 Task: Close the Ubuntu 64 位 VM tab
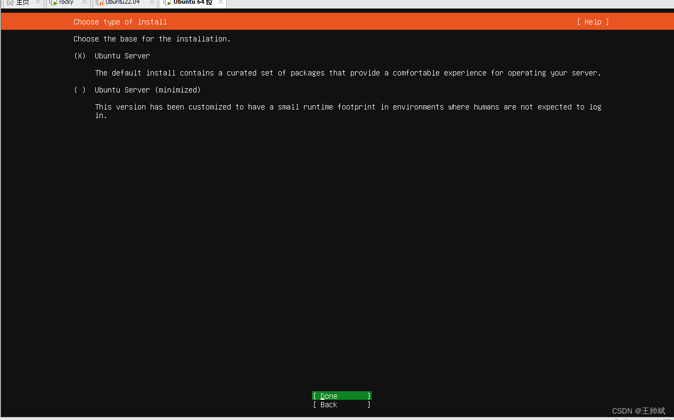[x=220, y=2]
